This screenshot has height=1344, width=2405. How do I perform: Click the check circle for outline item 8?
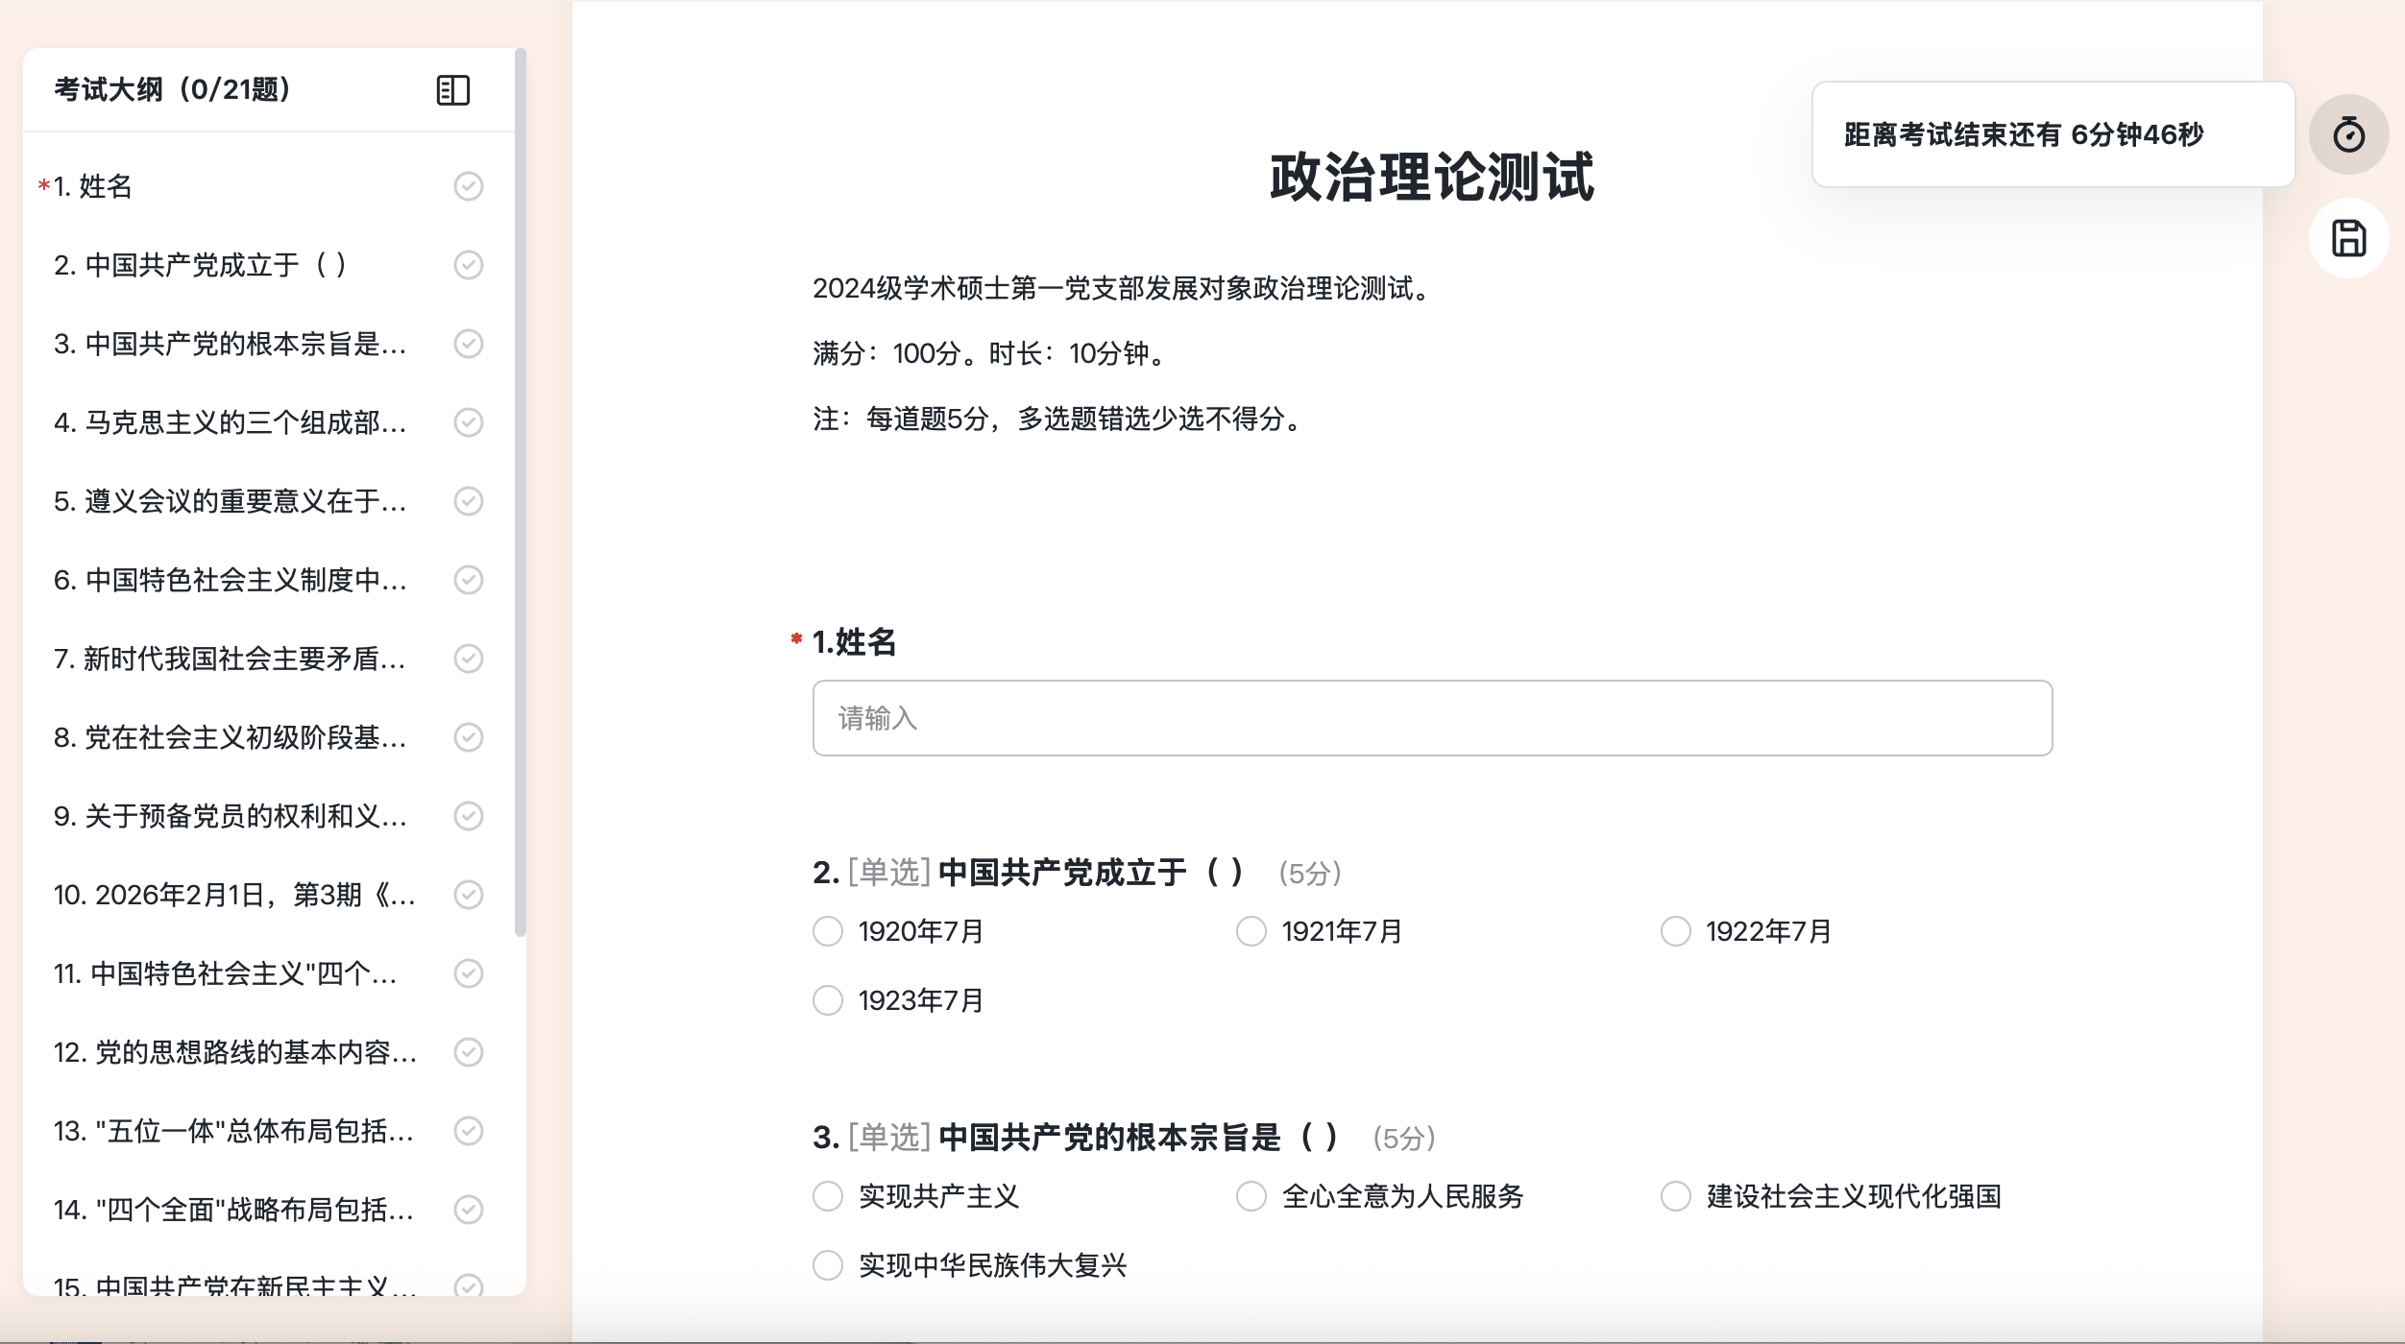pyautogui.click(x=468, y=737)
